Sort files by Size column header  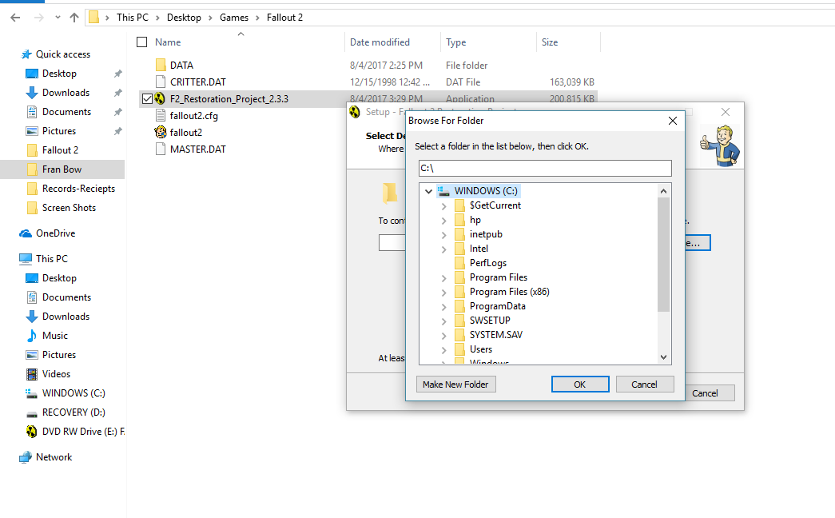550,42
